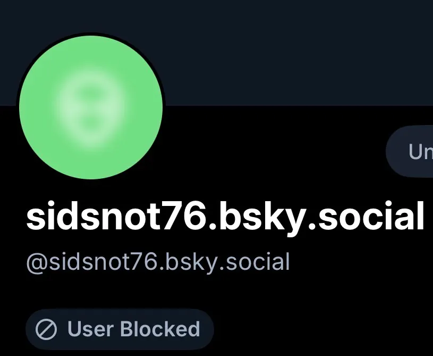
Task: Click the partially visible Unblock button
Action: pos(410,151)
